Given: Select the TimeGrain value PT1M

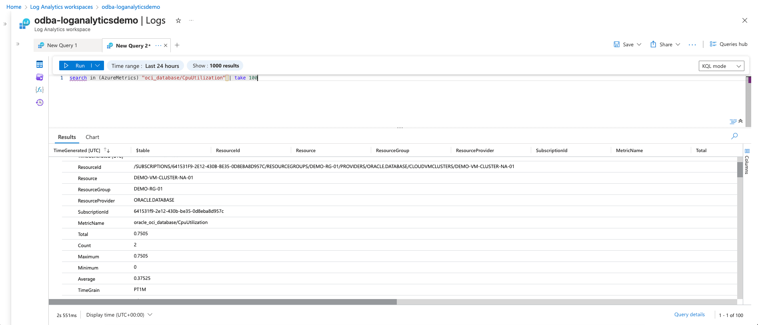Looking at the screenshot, I should pyautogui.click(x=140, y=289).
